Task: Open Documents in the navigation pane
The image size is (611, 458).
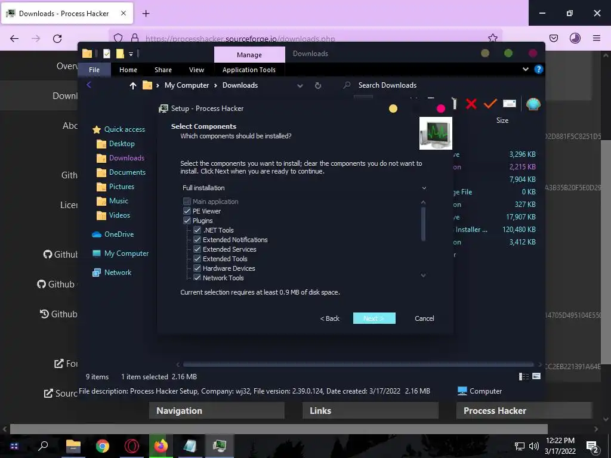Action: [127, 172]
